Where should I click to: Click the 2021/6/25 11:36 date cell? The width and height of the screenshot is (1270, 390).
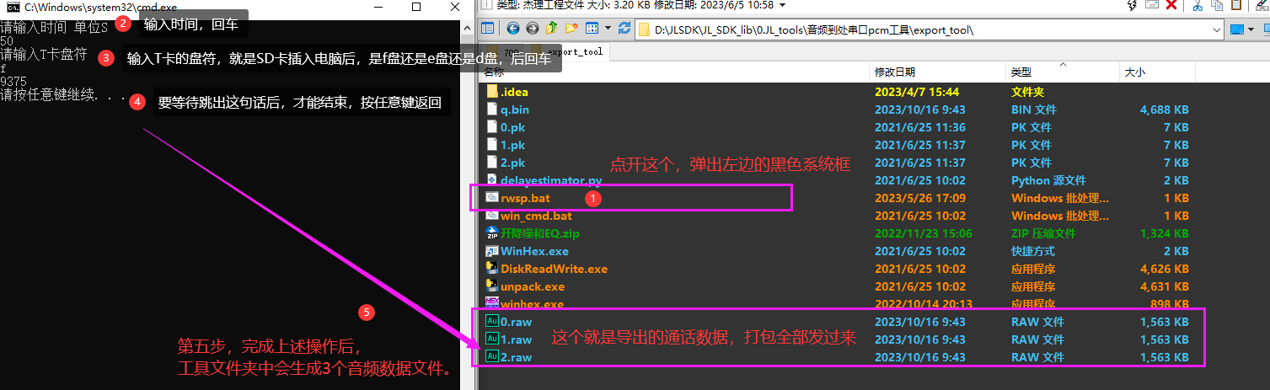(x=920, y=127)
